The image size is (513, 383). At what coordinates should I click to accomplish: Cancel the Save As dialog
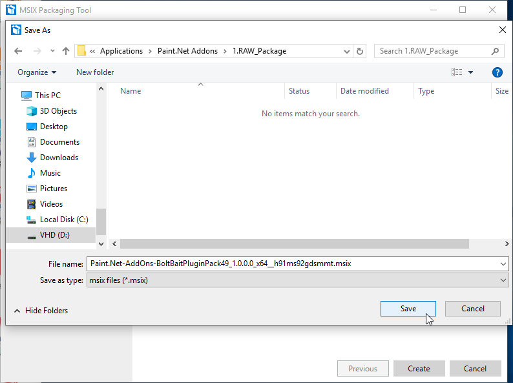pos(473,309)
